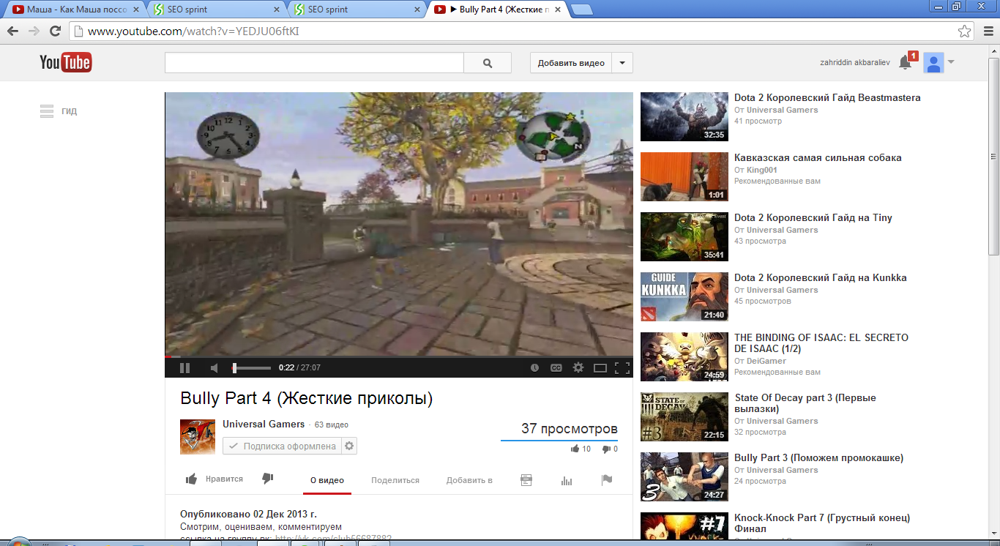Adjust the player volume slider
The image size is (1000, 546).
point(250,368)
